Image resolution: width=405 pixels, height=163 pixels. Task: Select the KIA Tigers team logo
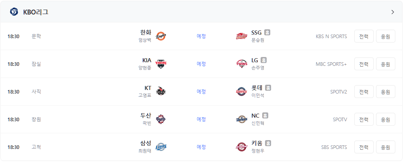click(x=160, y=64)
